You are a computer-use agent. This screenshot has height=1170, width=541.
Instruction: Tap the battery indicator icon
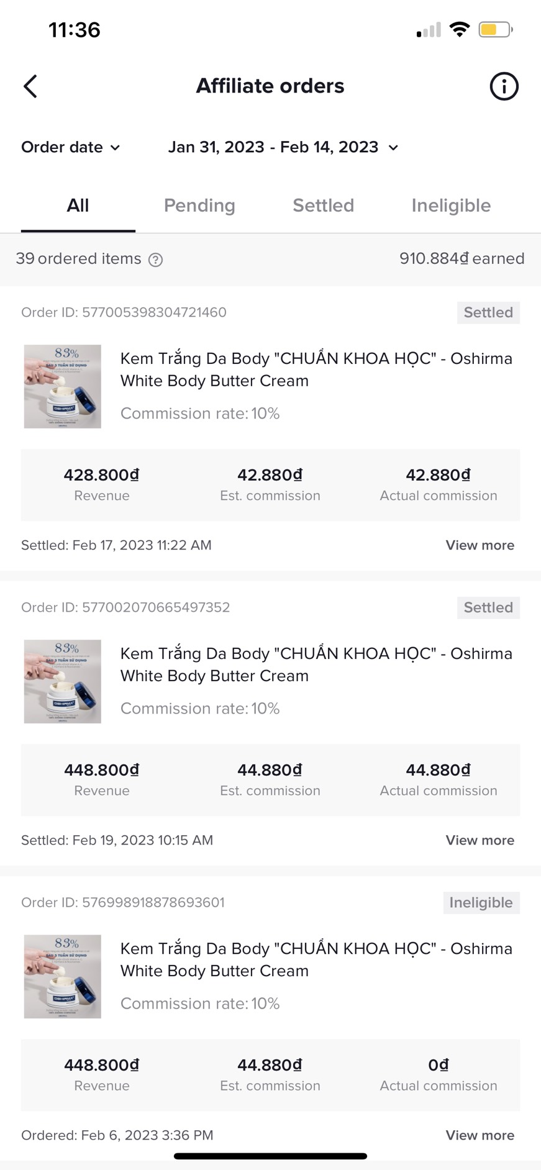tap(495, 29)
